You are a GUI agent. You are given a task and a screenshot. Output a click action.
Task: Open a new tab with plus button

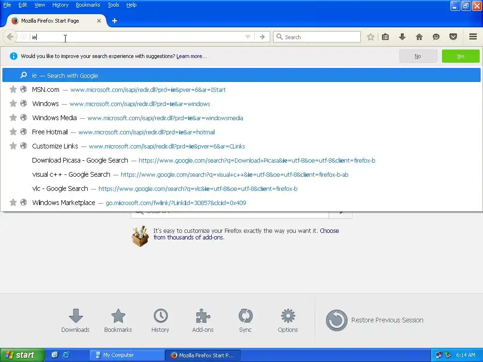click(114, 21)
